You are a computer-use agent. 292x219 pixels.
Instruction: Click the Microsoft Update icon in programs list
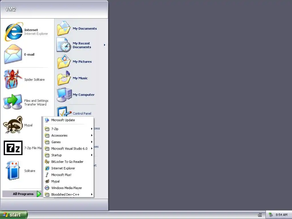[x=47, y=120]
